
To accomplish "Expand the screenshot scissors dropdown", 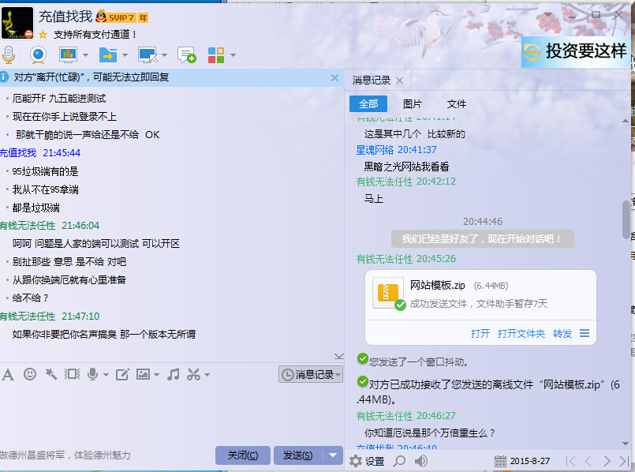I will (207, 375).
